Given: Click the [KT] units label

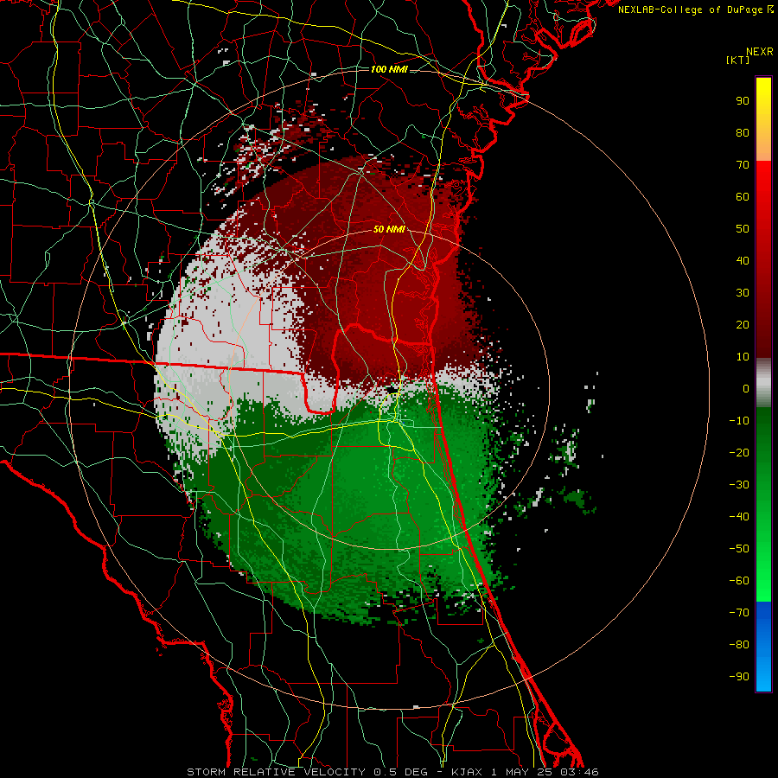Looking at the screenshot, I should 737,60.
